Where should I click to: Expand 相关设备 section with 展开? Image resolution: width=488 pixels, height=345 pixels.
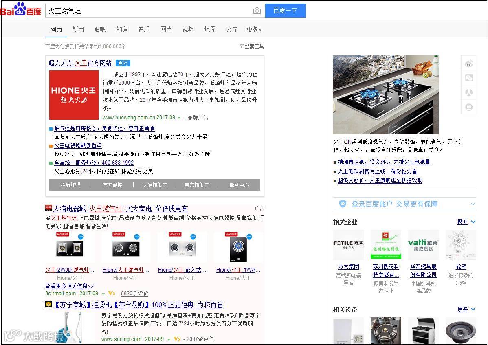466,310
